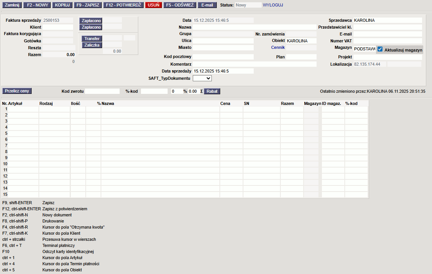432x274 pixels.
Task: Delete invoice with red USUŃ button
Action: (x=154, y=5)
